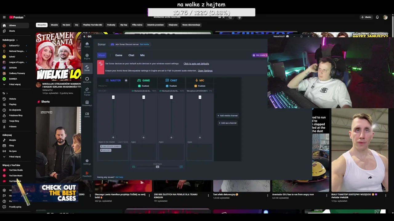Expand Pokaż więcej under Odkrywaj
This screenshot has width=394, height=221.
15,157
